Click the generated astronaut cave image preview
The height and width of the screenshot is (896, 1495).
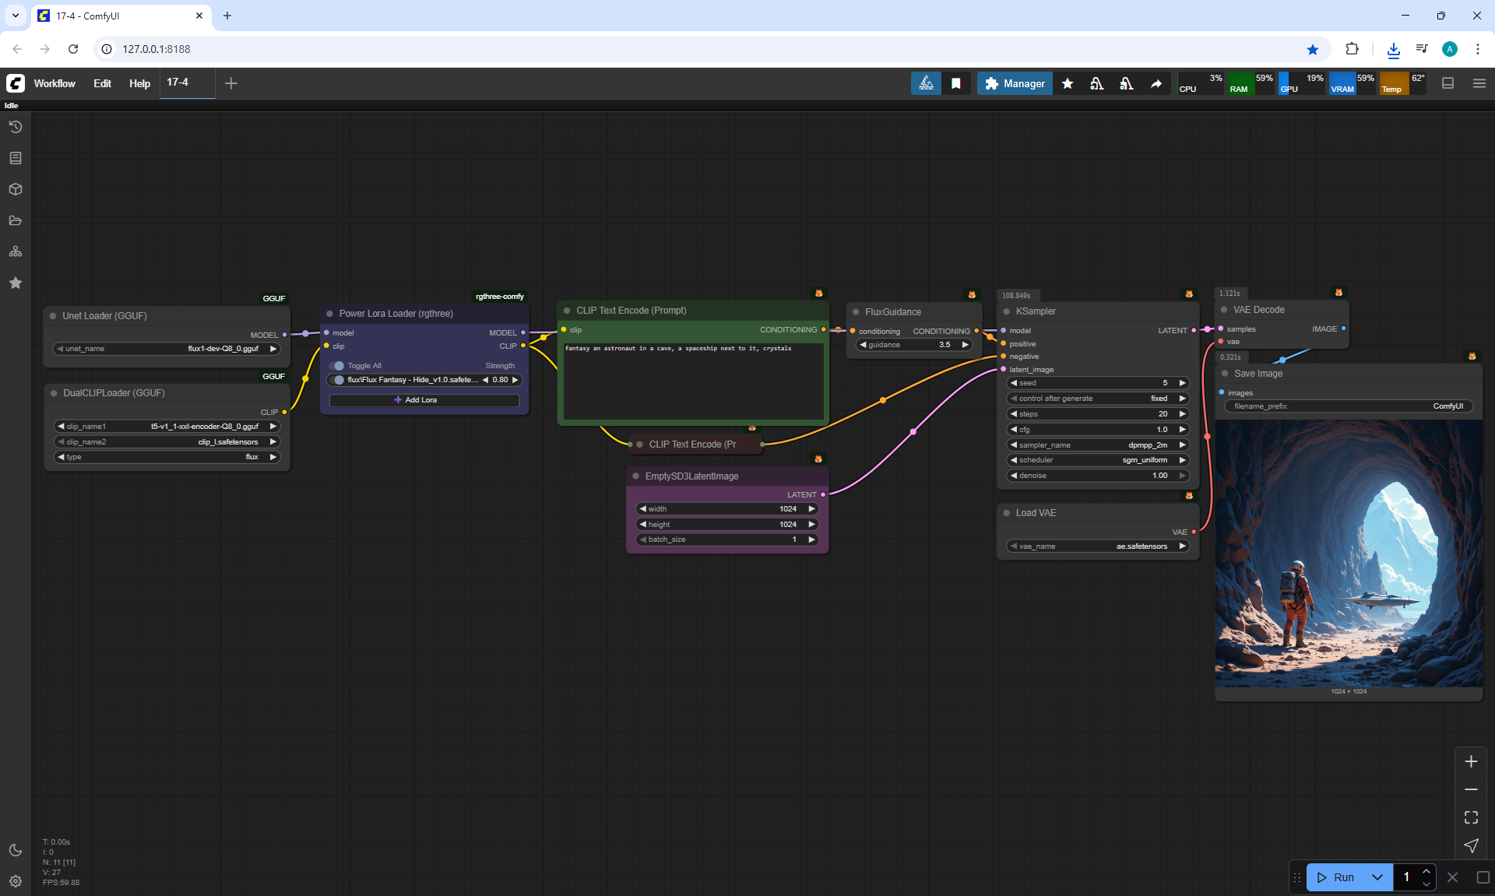tap(1348, 554)
